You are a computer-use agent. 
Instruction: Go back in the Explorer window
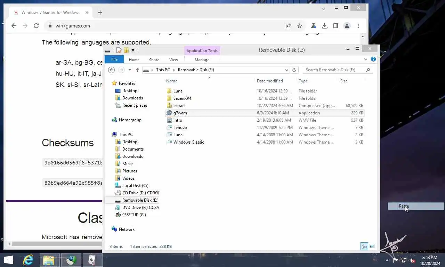click(111, 70)
